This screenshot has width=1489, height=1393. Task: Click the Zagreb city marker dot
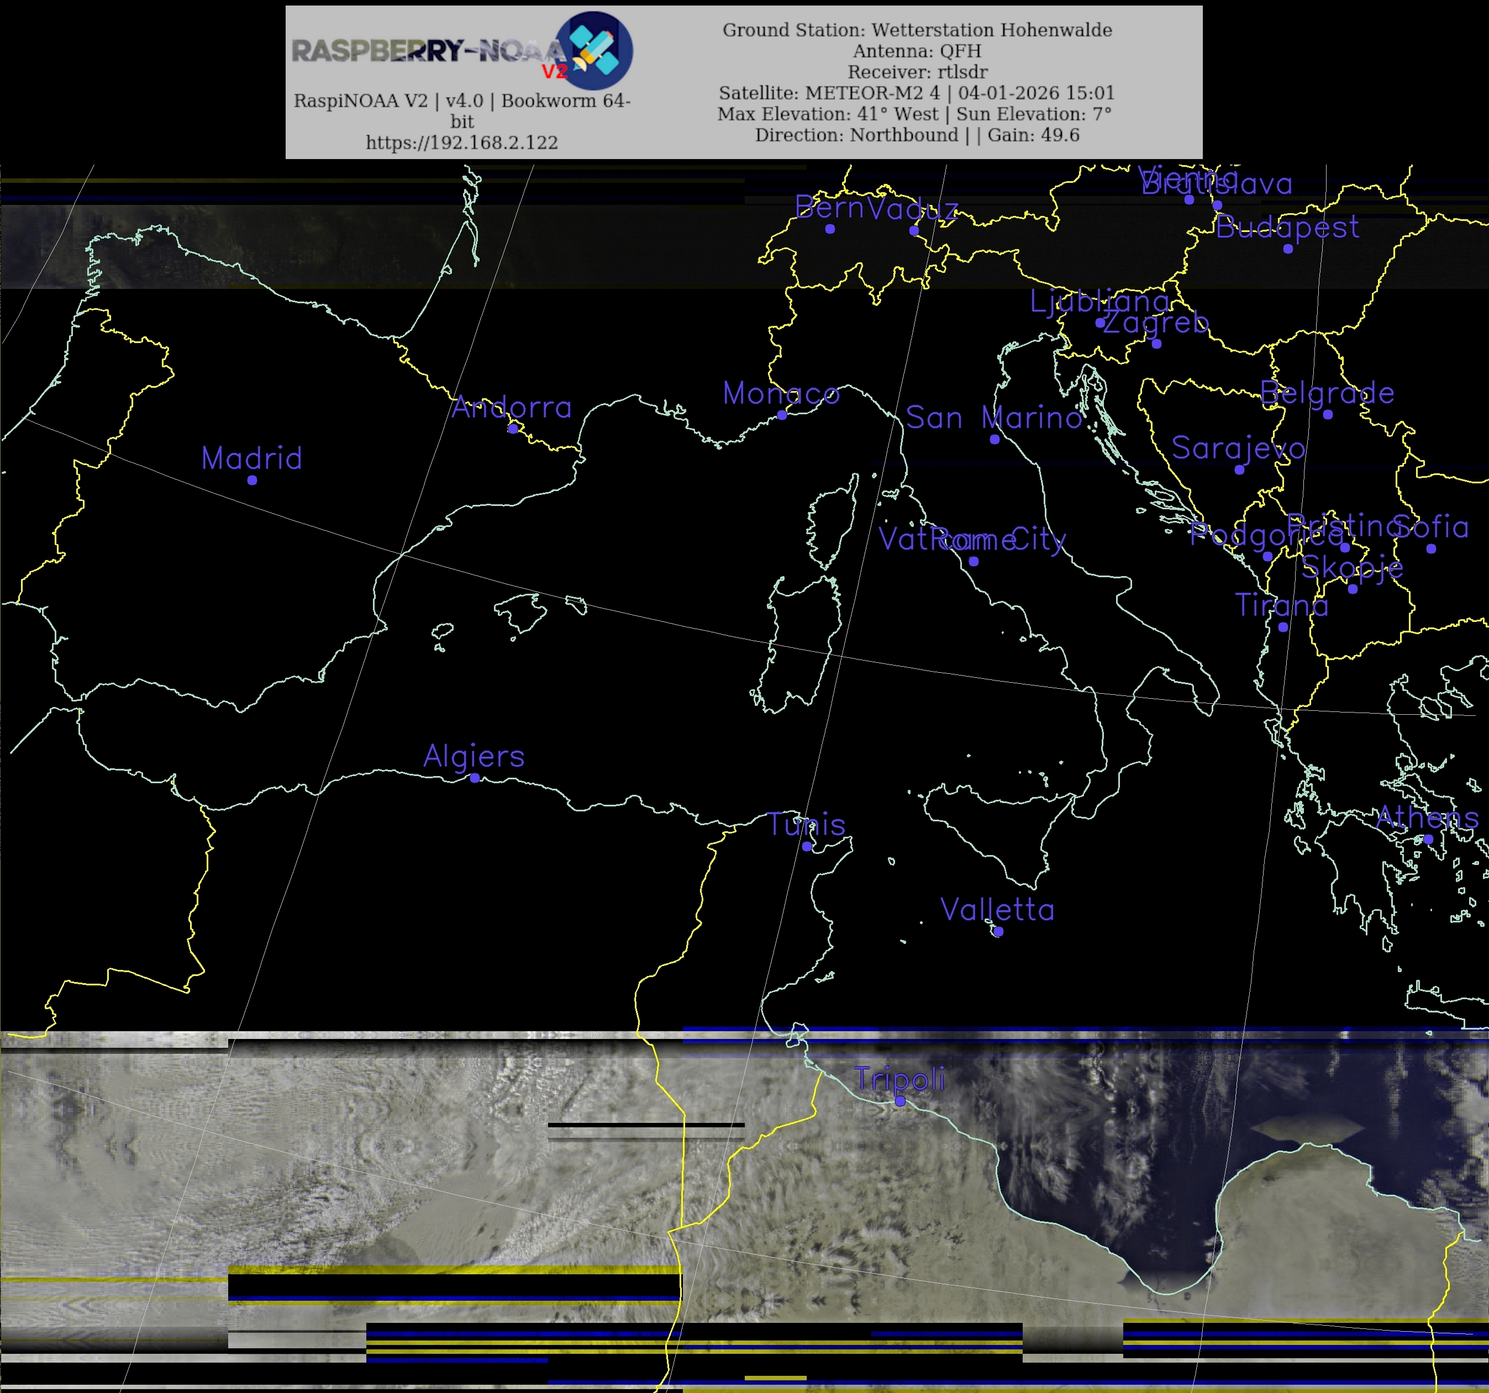1156,344
